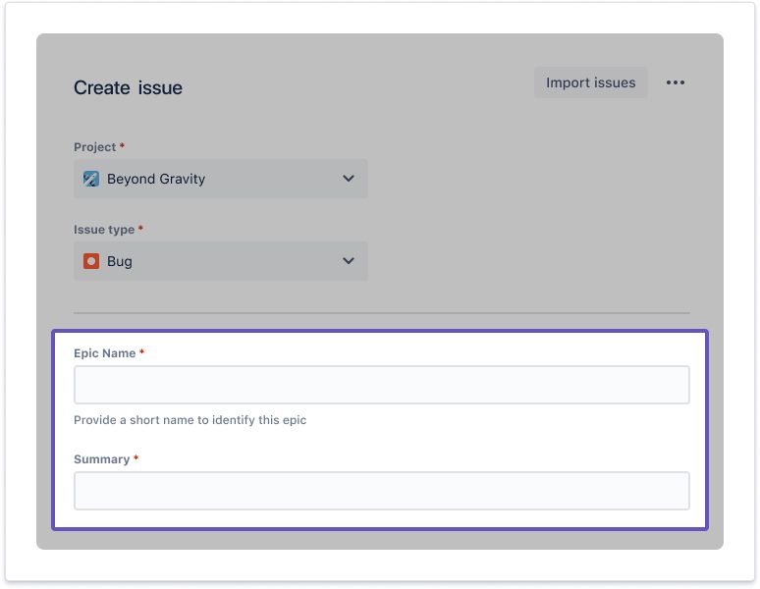The image size is (760, 589).
Task: Click the Summary field label
Action: [x=102, y=459]
